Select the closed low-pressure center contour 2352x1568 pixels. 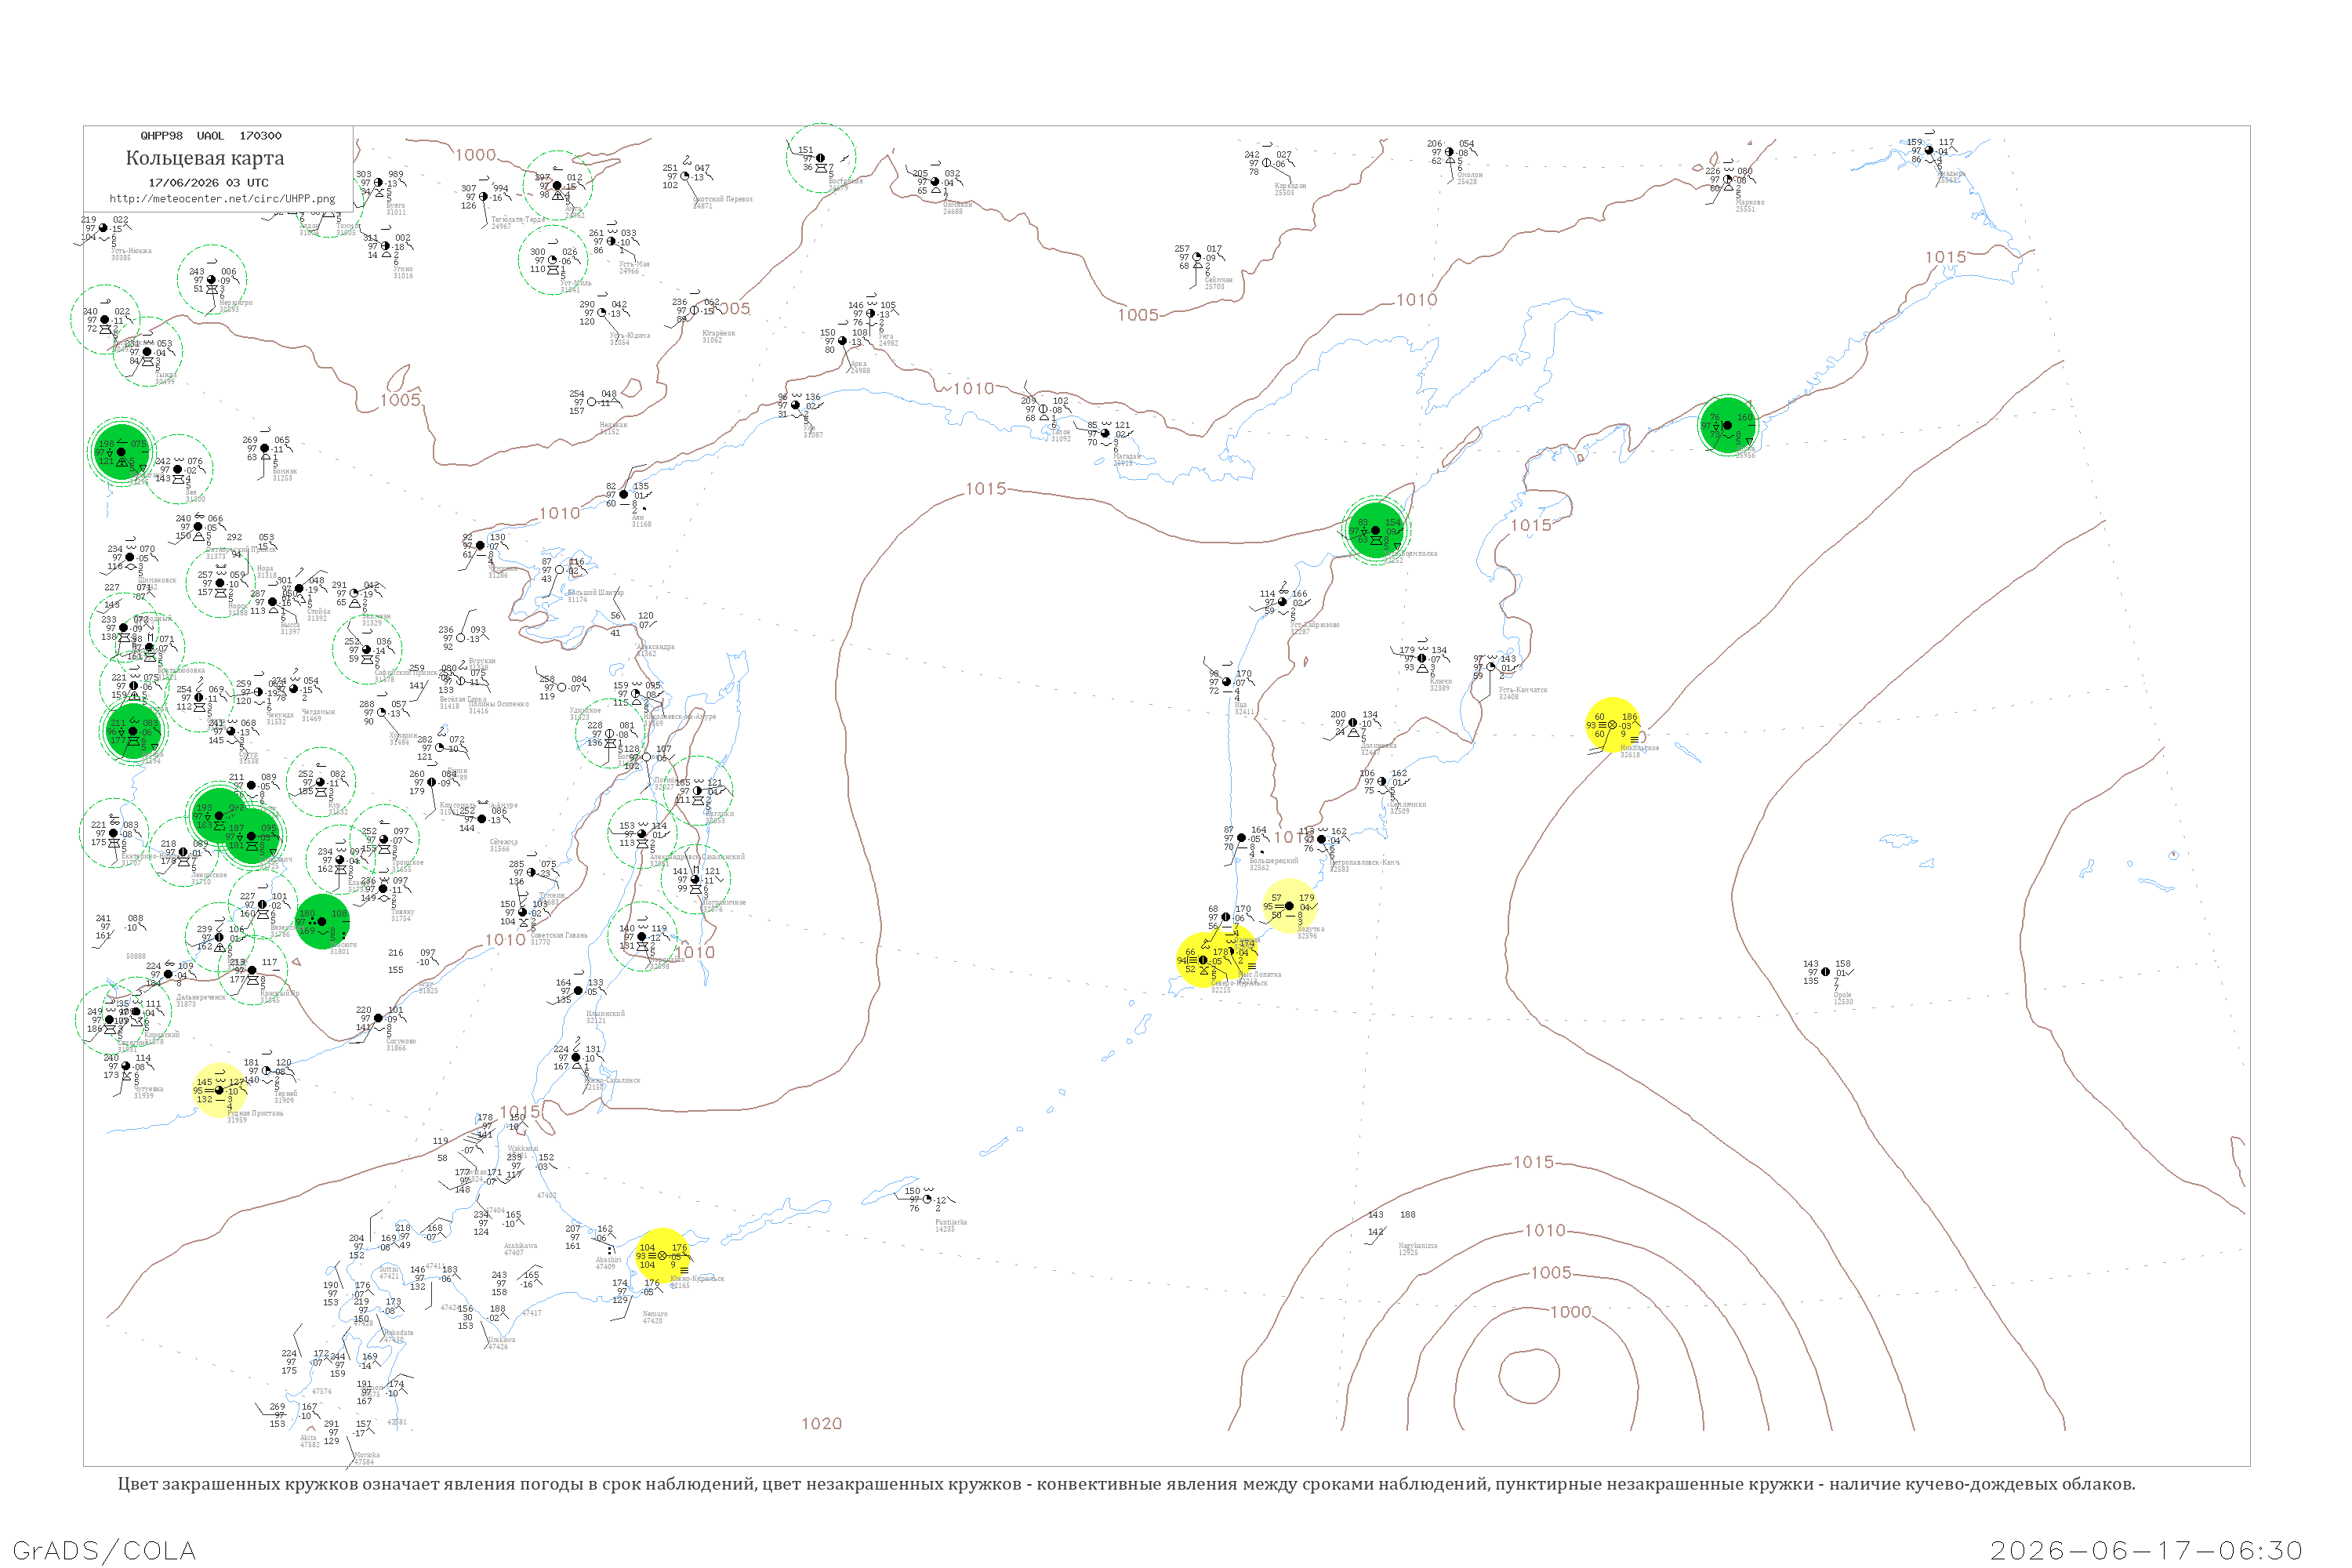coord(1527,1376)
